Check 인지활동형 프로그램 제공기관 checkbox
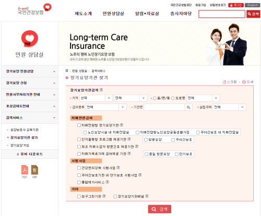 [x=79, y=139]
